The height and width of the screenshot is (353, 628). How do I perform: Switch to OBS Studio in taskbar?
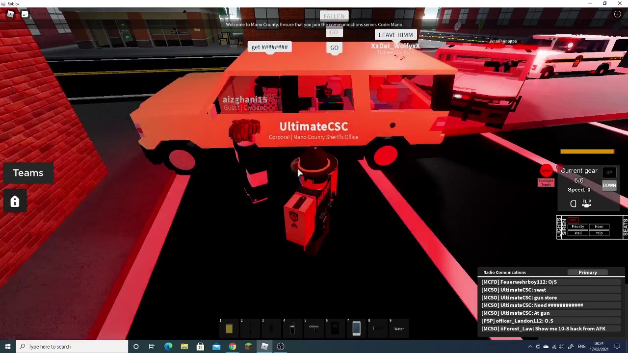[281, 347]
